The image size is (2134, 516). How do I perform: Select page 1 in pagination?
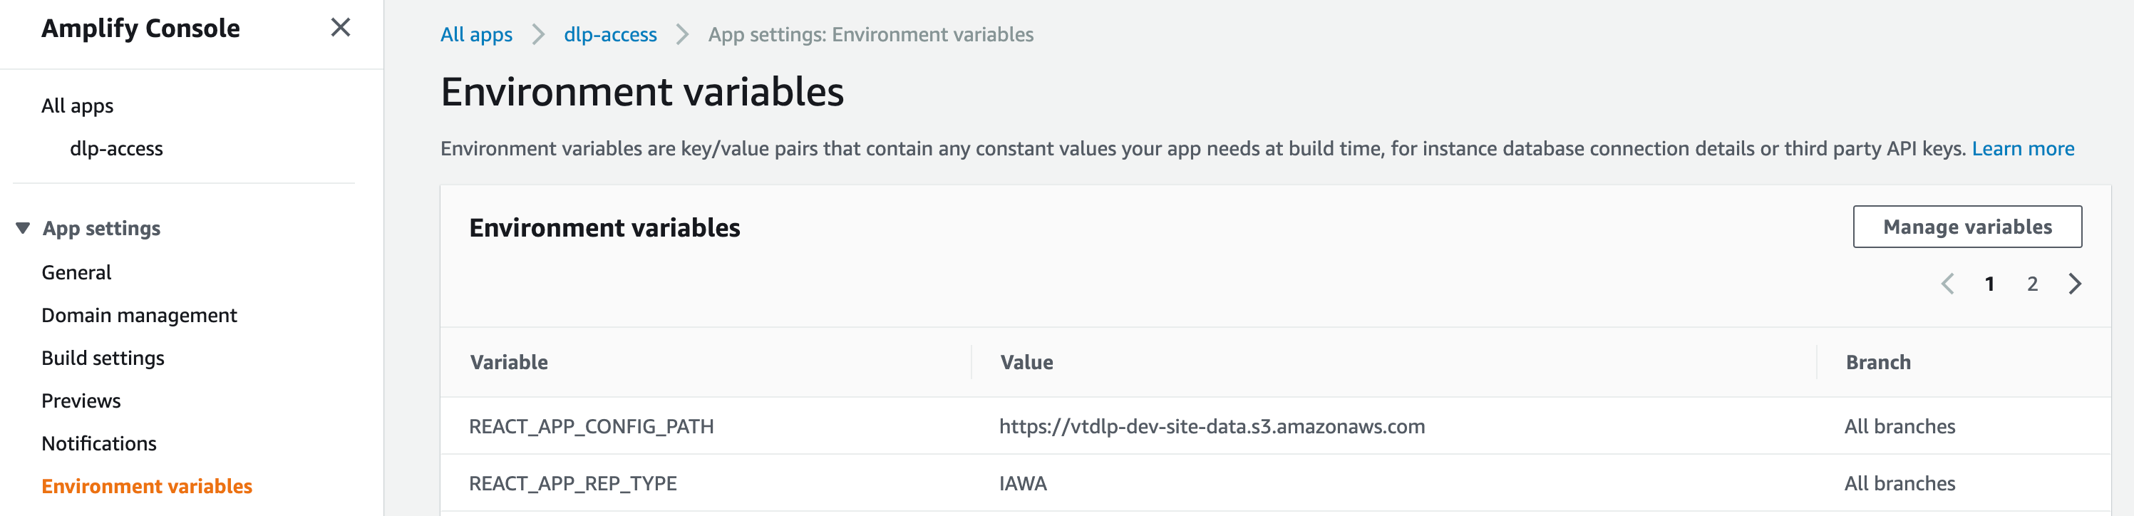coord(1989,284)
